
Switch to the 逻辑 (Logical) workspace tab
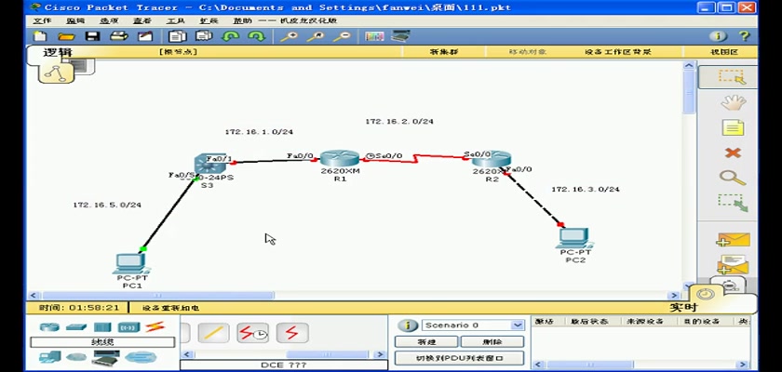pyautogui.click(x=59, y=53)
